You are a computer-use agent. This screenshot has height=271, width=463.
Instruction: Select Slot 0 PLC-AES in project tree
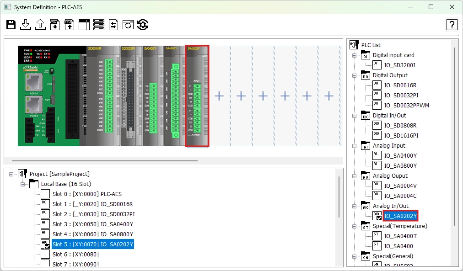[87, 194]
